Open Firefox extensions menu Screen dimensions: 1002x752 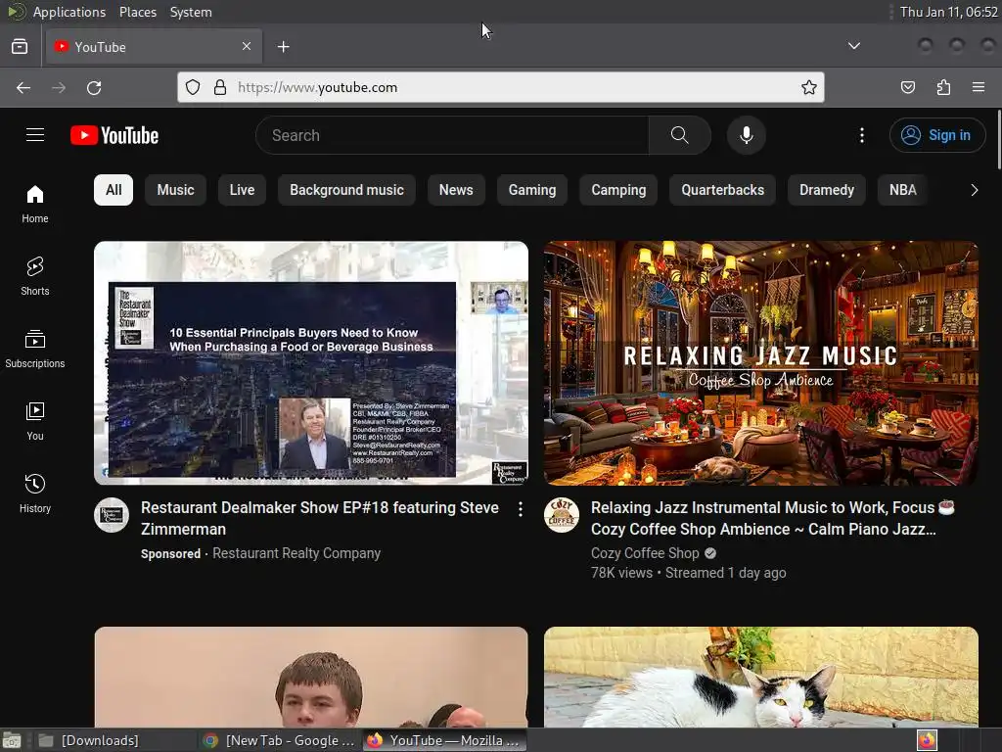(943, 87)
